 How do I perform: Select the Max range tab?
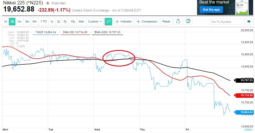pyautogui.click(x=81, y=22)
